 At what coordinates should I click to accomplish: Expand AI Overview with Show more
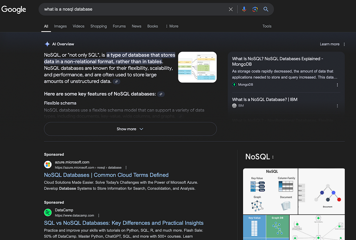(x=130, y=129)
